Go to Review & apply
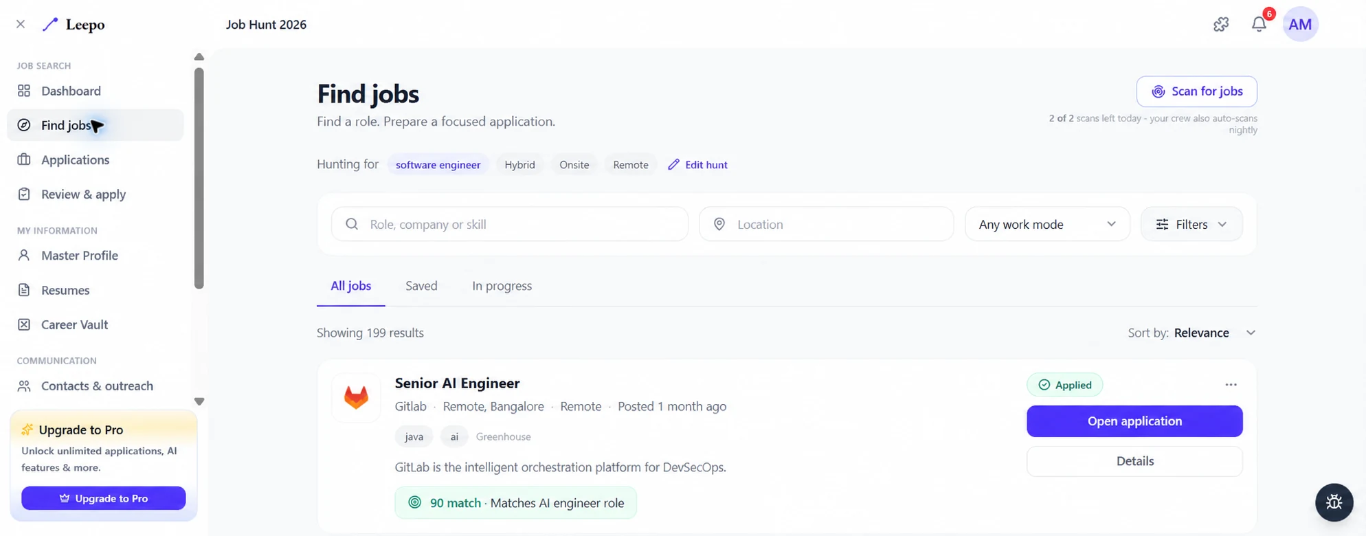The width and height of the screenshot is (1366, 536). coord(96,194)
